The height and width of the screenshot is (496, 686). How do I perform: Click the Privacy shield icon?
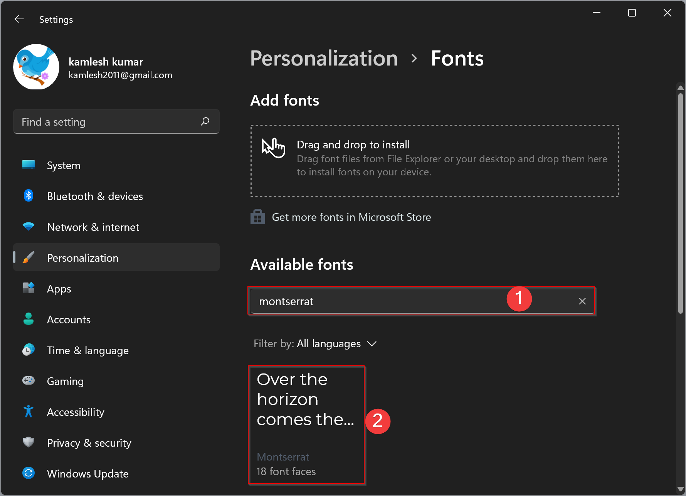click(29, 442)
